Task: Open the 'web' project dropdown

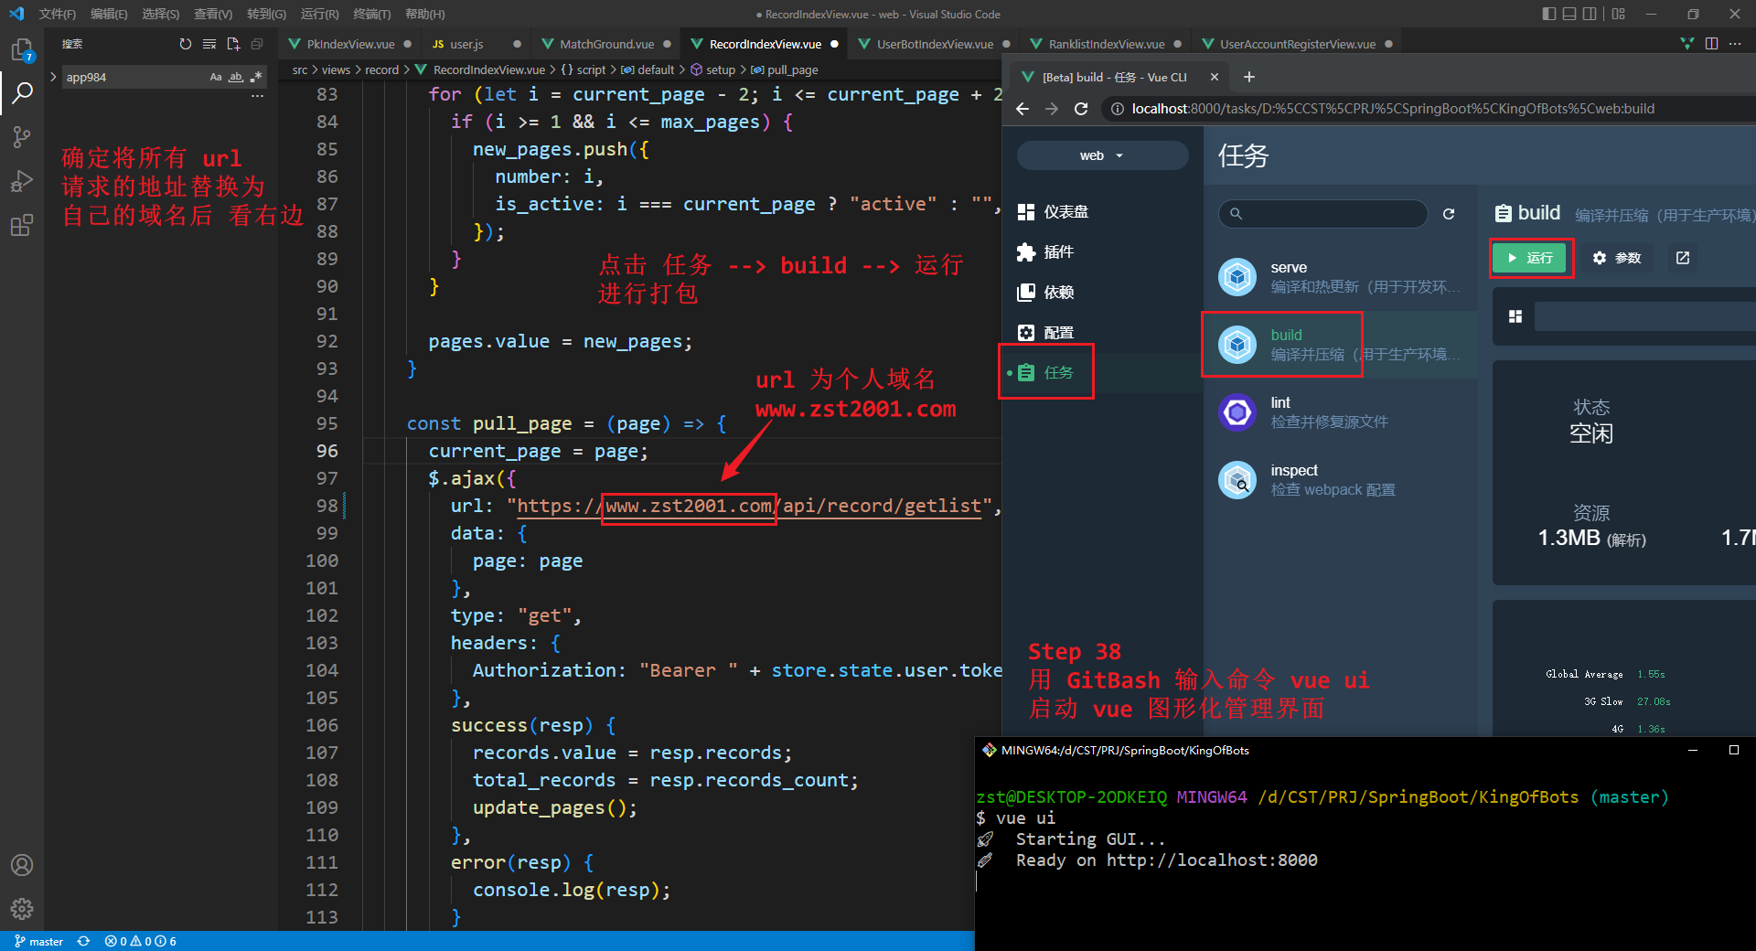Action: pyautogui.click(x=1102, y=155)
